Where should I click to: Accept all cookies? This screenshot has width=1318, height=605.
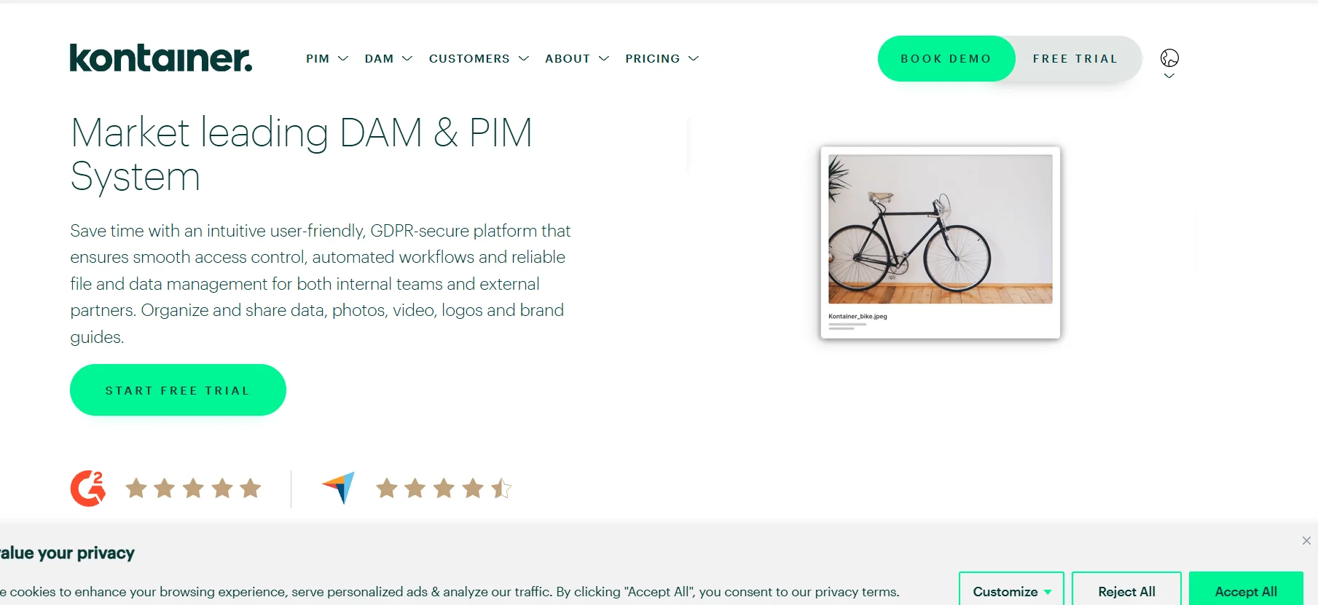click(1246, 591)
